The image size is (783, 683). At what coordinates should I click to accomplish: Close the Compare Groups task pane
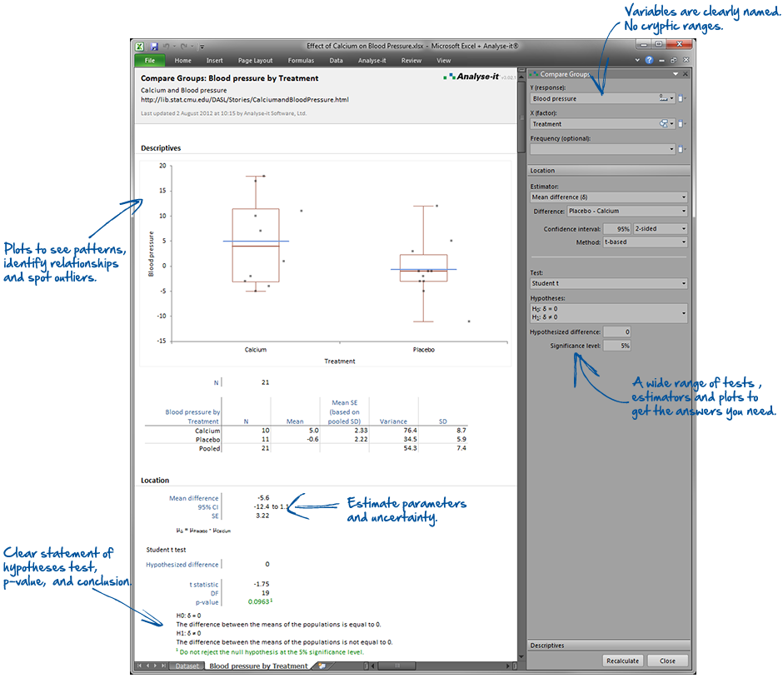[x=685, y=74]
